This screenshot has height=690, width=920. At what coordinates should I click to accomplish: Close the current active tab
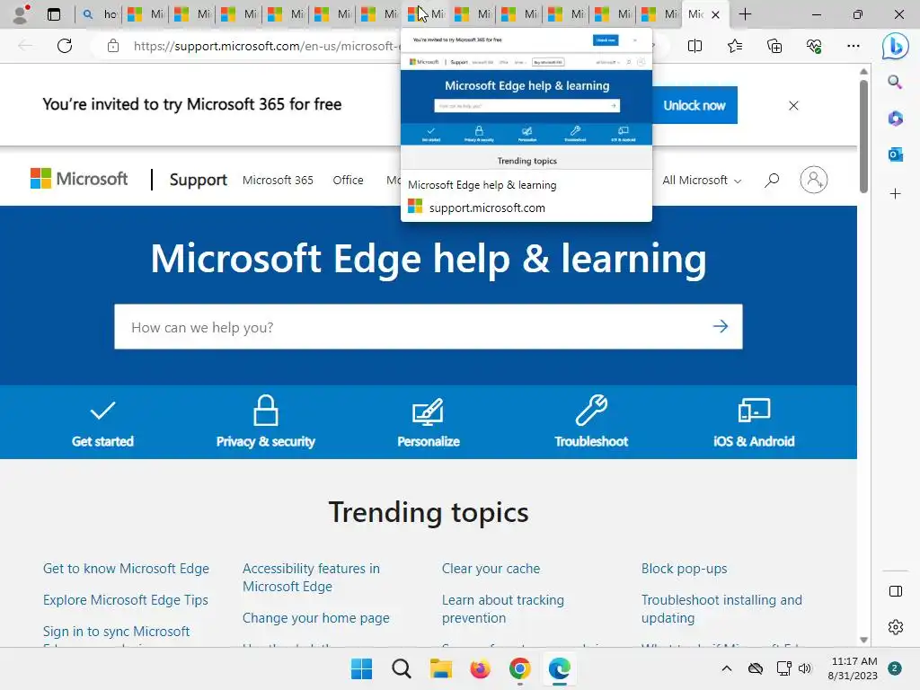pyautogui.click(x=715, y=15)
